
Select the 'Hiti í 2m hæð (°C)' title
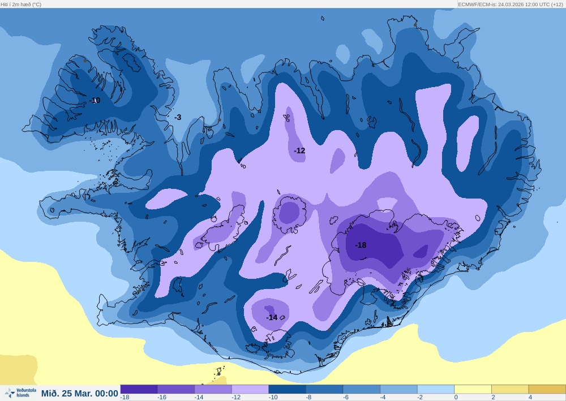21,5
